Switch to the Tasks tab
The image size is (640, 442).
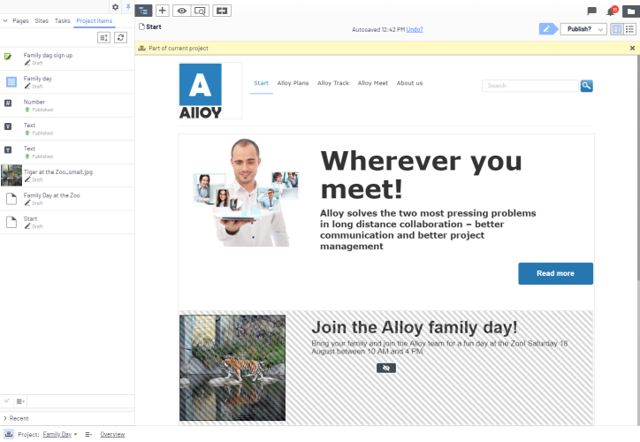click(62, 19)
